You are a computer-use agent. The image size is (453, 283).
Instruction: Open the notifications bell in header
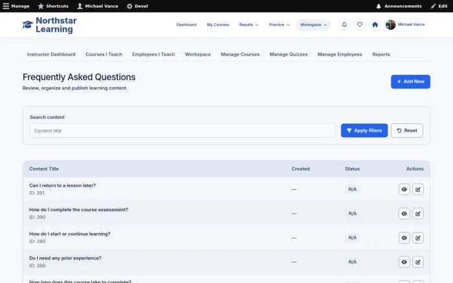click(344, 25)
